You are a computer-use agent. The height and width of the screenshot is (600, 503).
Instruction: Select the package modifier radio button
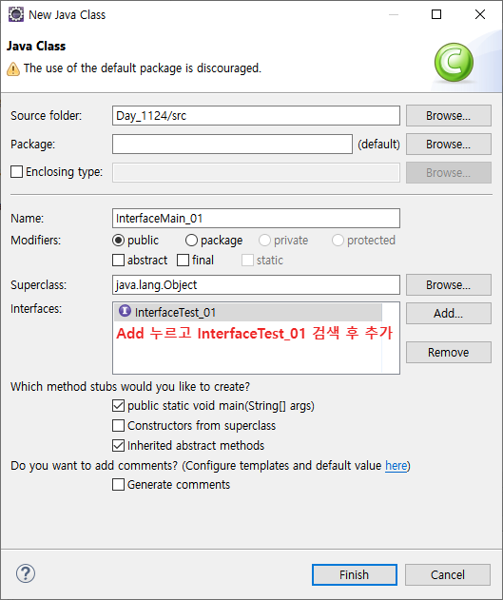[x=191, y=241]
